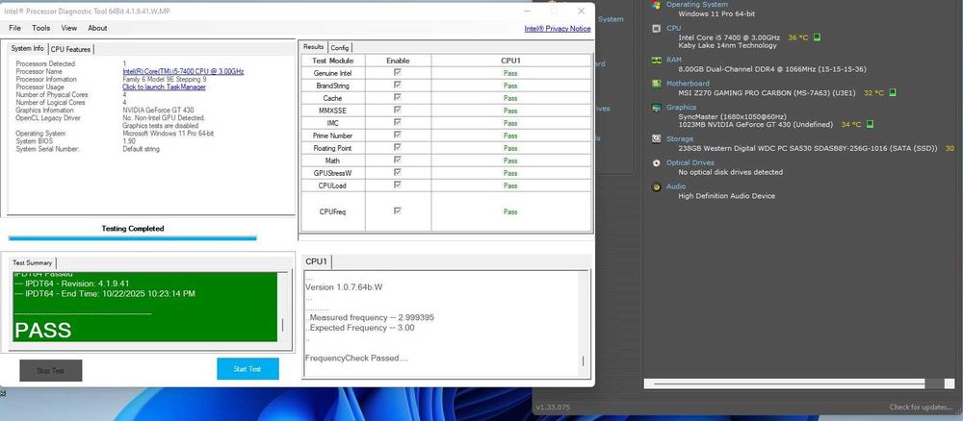Viewport: 963px width, 421px height.
Task: Click the PASS text in Test Summary
Action: coord(43,331)
